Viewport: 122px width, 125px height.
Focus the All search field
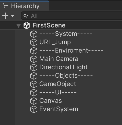click(x=71, y=16)
